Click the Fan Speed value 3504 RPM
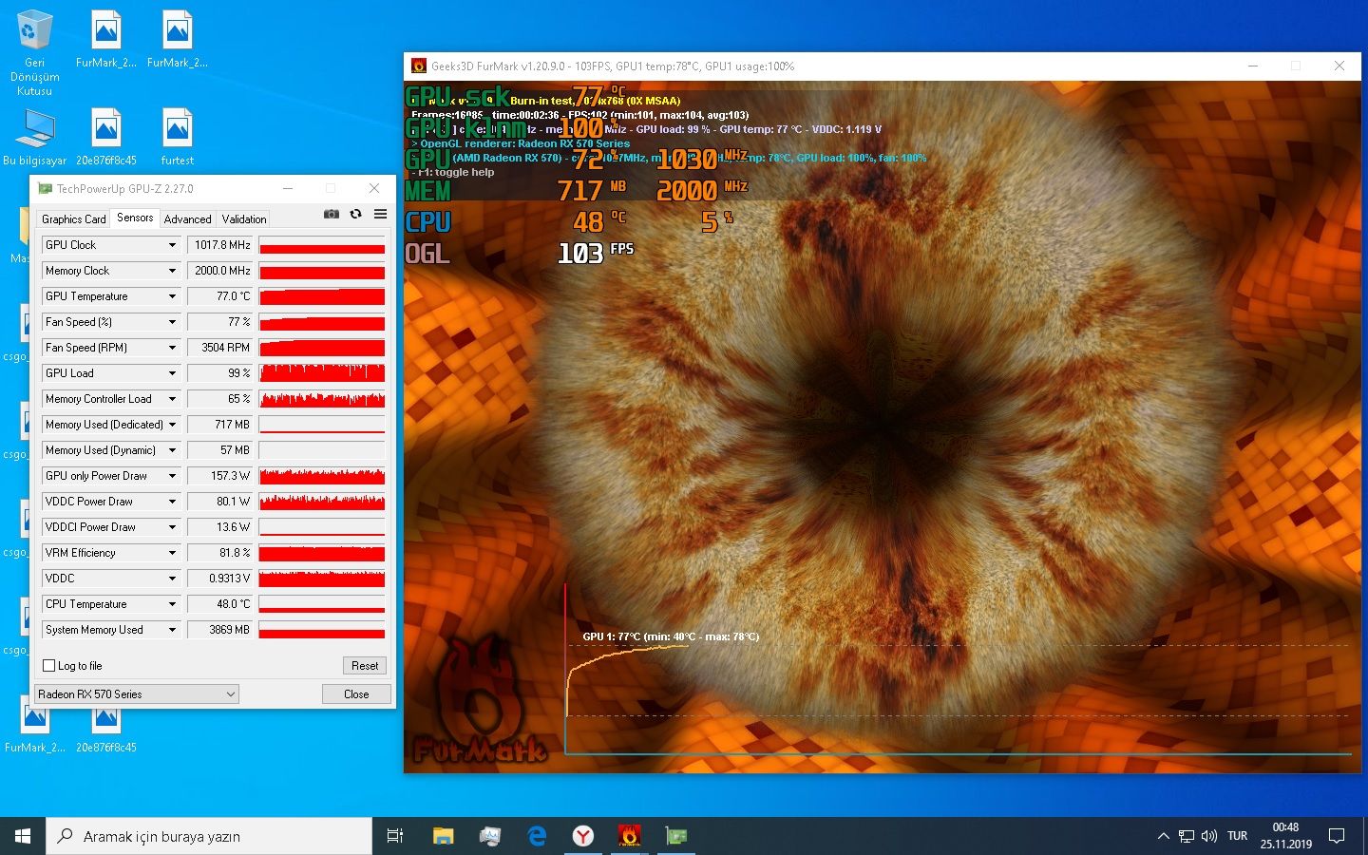Viewport: 1368px width, 855px height. click(220, 348)
